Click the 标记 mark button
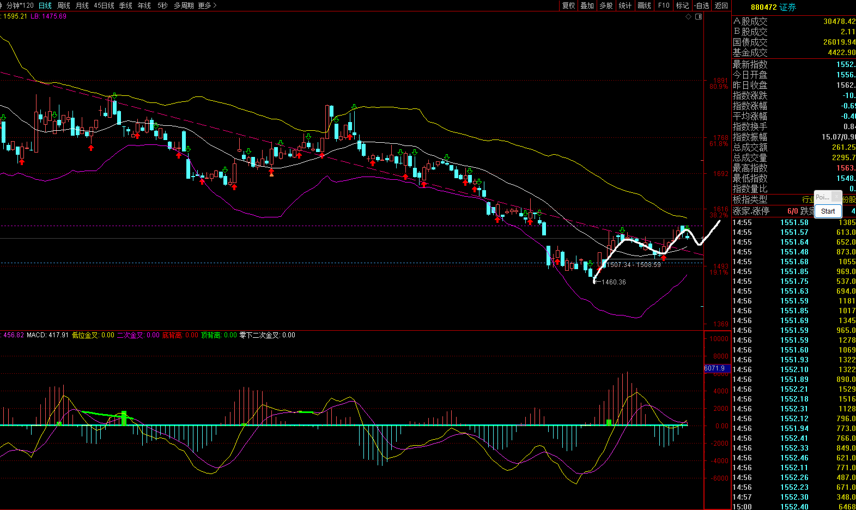The image size is (856, 510). pyautogui.click(x=683, y=5)
